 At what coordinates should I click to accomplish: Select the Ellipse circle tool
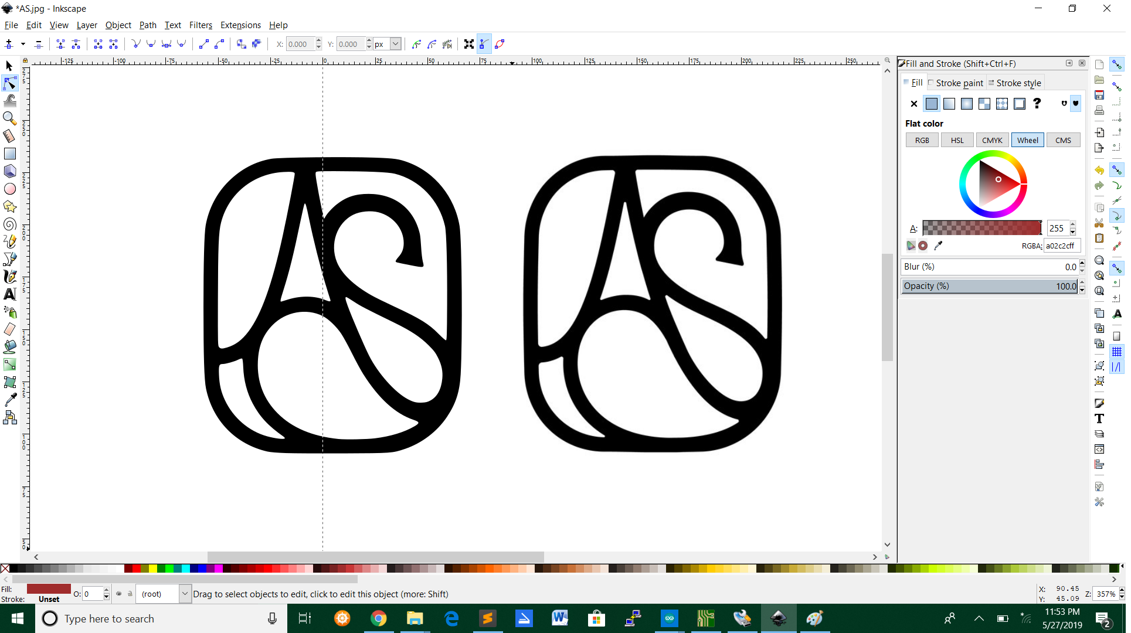9,189
